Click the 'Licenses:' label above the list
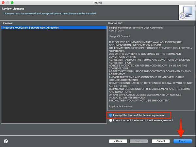This screenshot has height=147, width=196. pyautogui.click(x=7, y=23)
